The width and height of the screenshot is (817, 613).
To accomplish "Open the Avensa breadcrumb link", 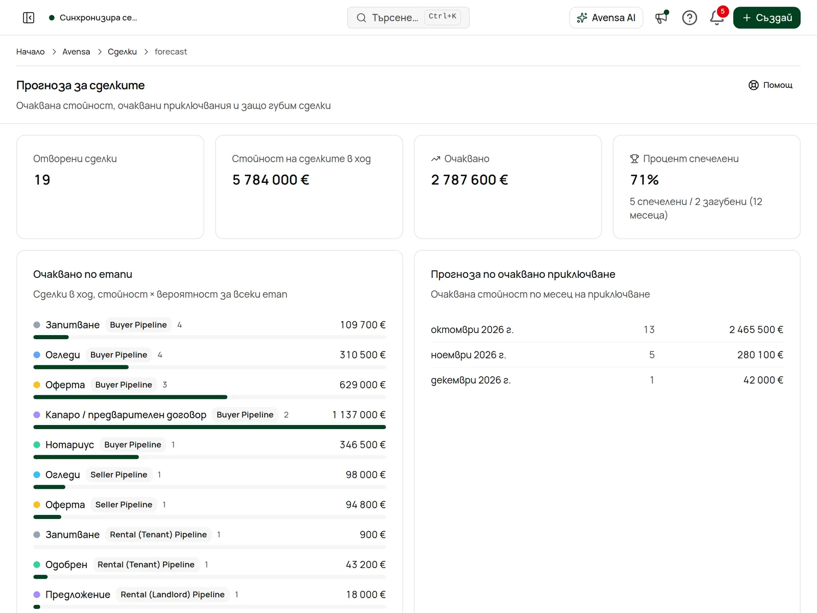I will [76, 52].
